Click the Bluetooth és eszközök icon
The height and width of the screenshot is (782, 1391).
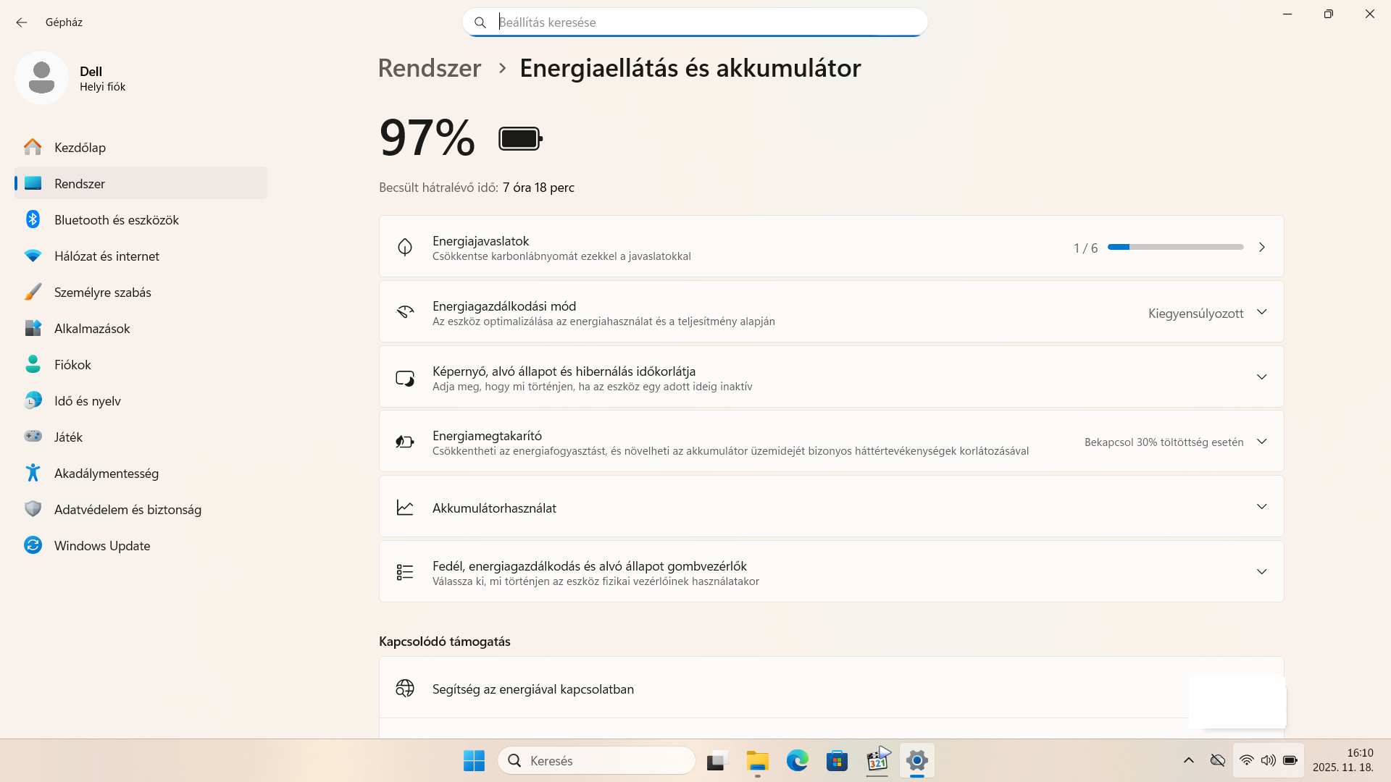(x=33, y=219)
